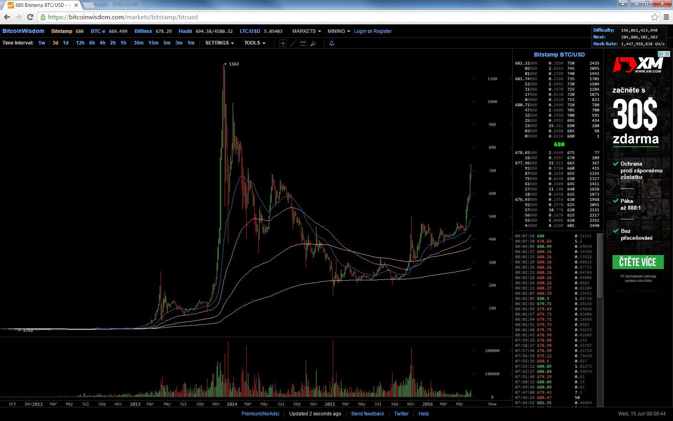Close the XM advertisement
The height and width of the screenshot is (421, 673).
(667, 54)
